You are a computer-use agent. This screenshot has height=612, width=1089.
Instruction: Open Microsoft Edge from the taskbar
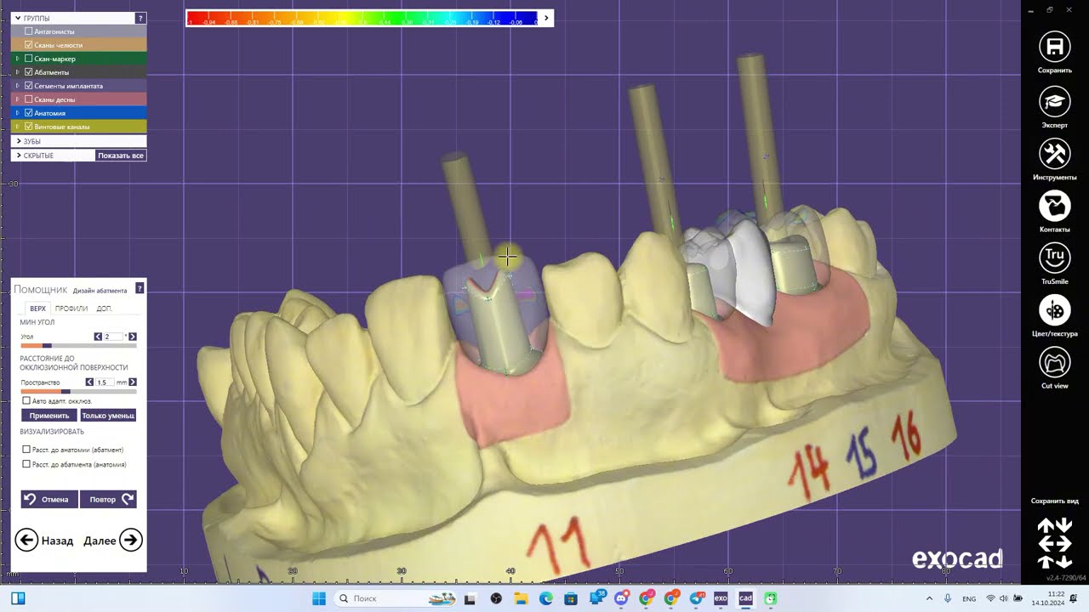click(x=546, y=598)
